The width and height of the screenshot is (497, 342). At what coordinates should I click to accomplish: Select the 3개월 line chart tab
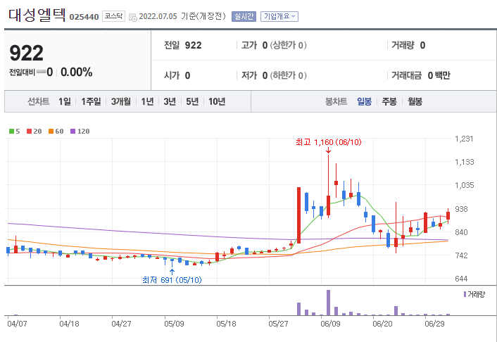click(x=121, y=101)
